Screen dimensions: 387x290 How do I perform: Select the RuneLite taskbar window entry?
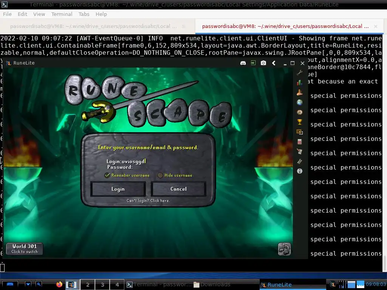pyautogui.click(x=293, y=285)
